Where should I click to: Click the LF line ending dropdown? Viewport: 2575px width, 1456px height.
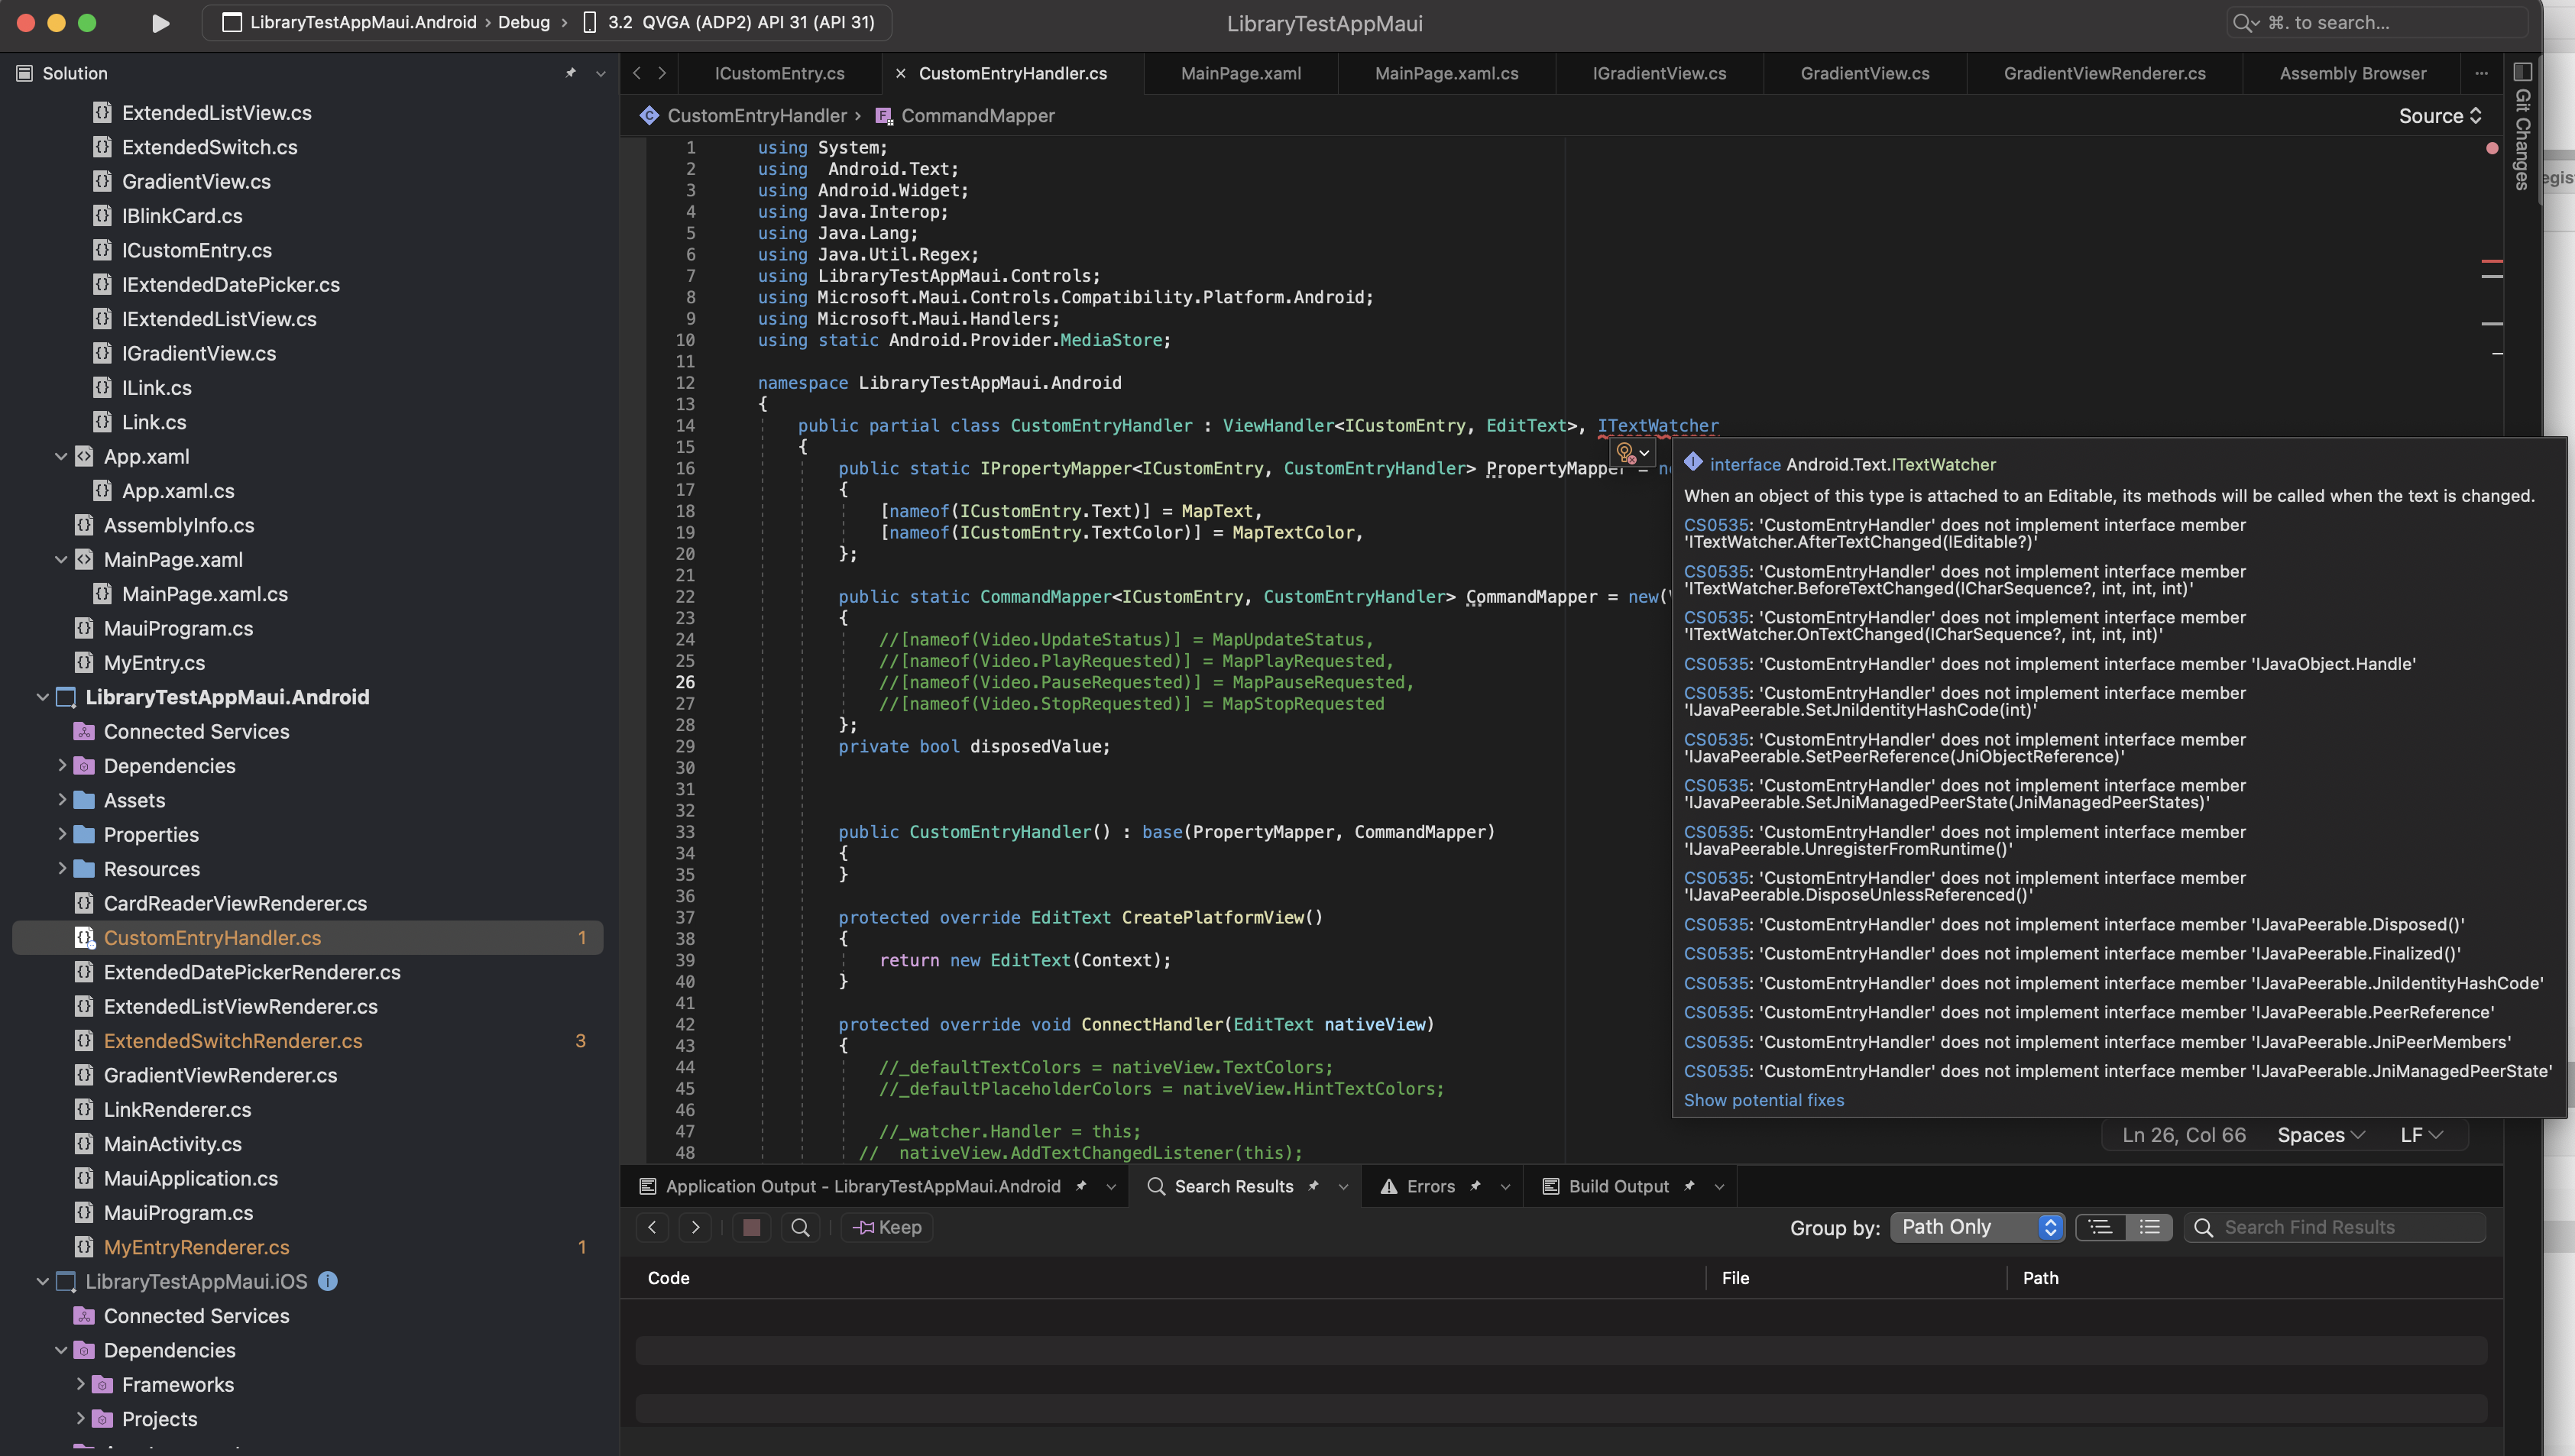click(2423, 1136)
